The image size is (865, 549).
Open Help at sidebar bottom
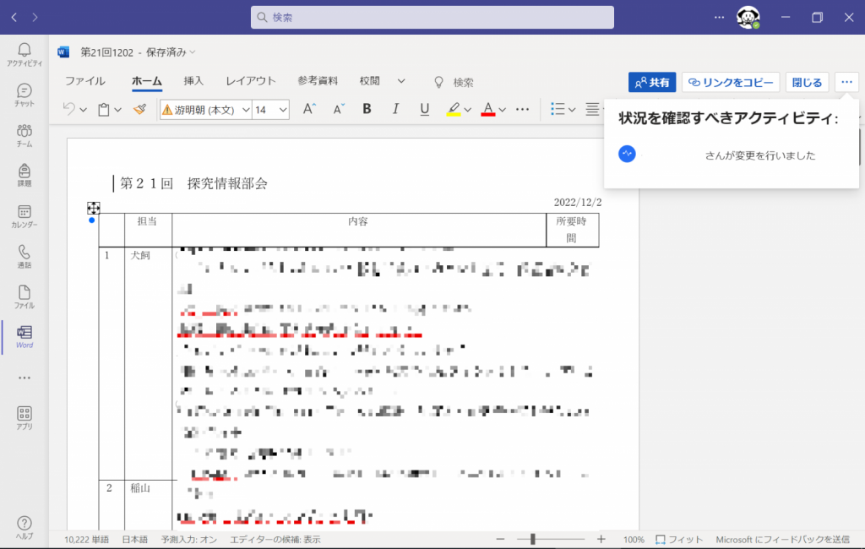[x=24, y=528]
